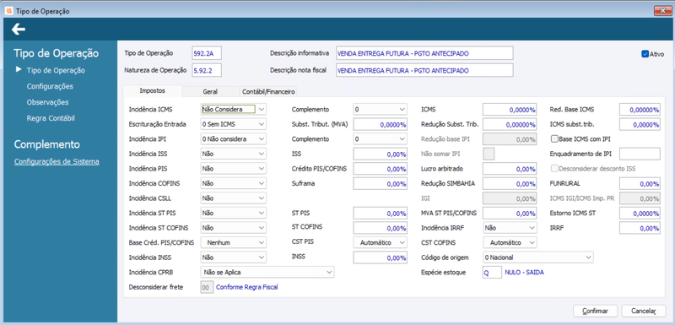Image resolution: width=675 pixels, height=325 pixels.
Task: Click the Espécie estoque input field
Action: [x=492, y=272]
